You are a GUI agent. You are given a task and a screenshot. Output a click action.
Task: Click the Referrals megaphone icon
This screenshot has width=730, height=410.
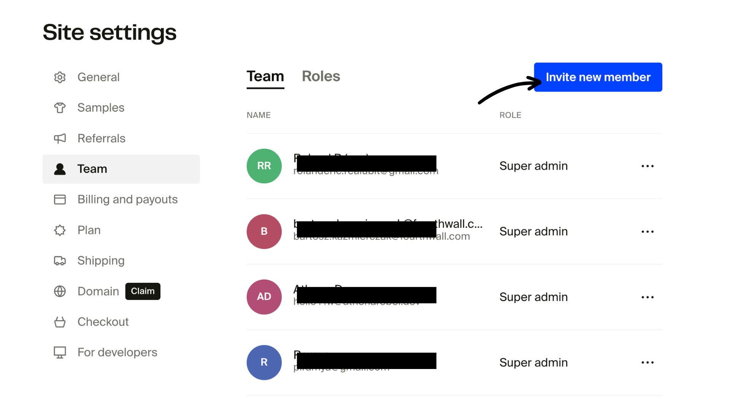(x=60, y=138)
